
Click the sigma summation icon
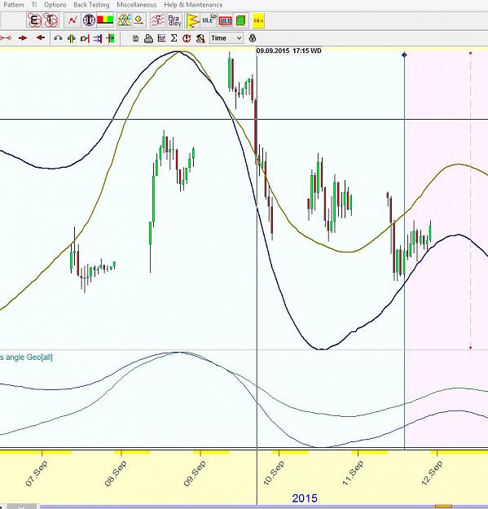(x=174, y=38)
